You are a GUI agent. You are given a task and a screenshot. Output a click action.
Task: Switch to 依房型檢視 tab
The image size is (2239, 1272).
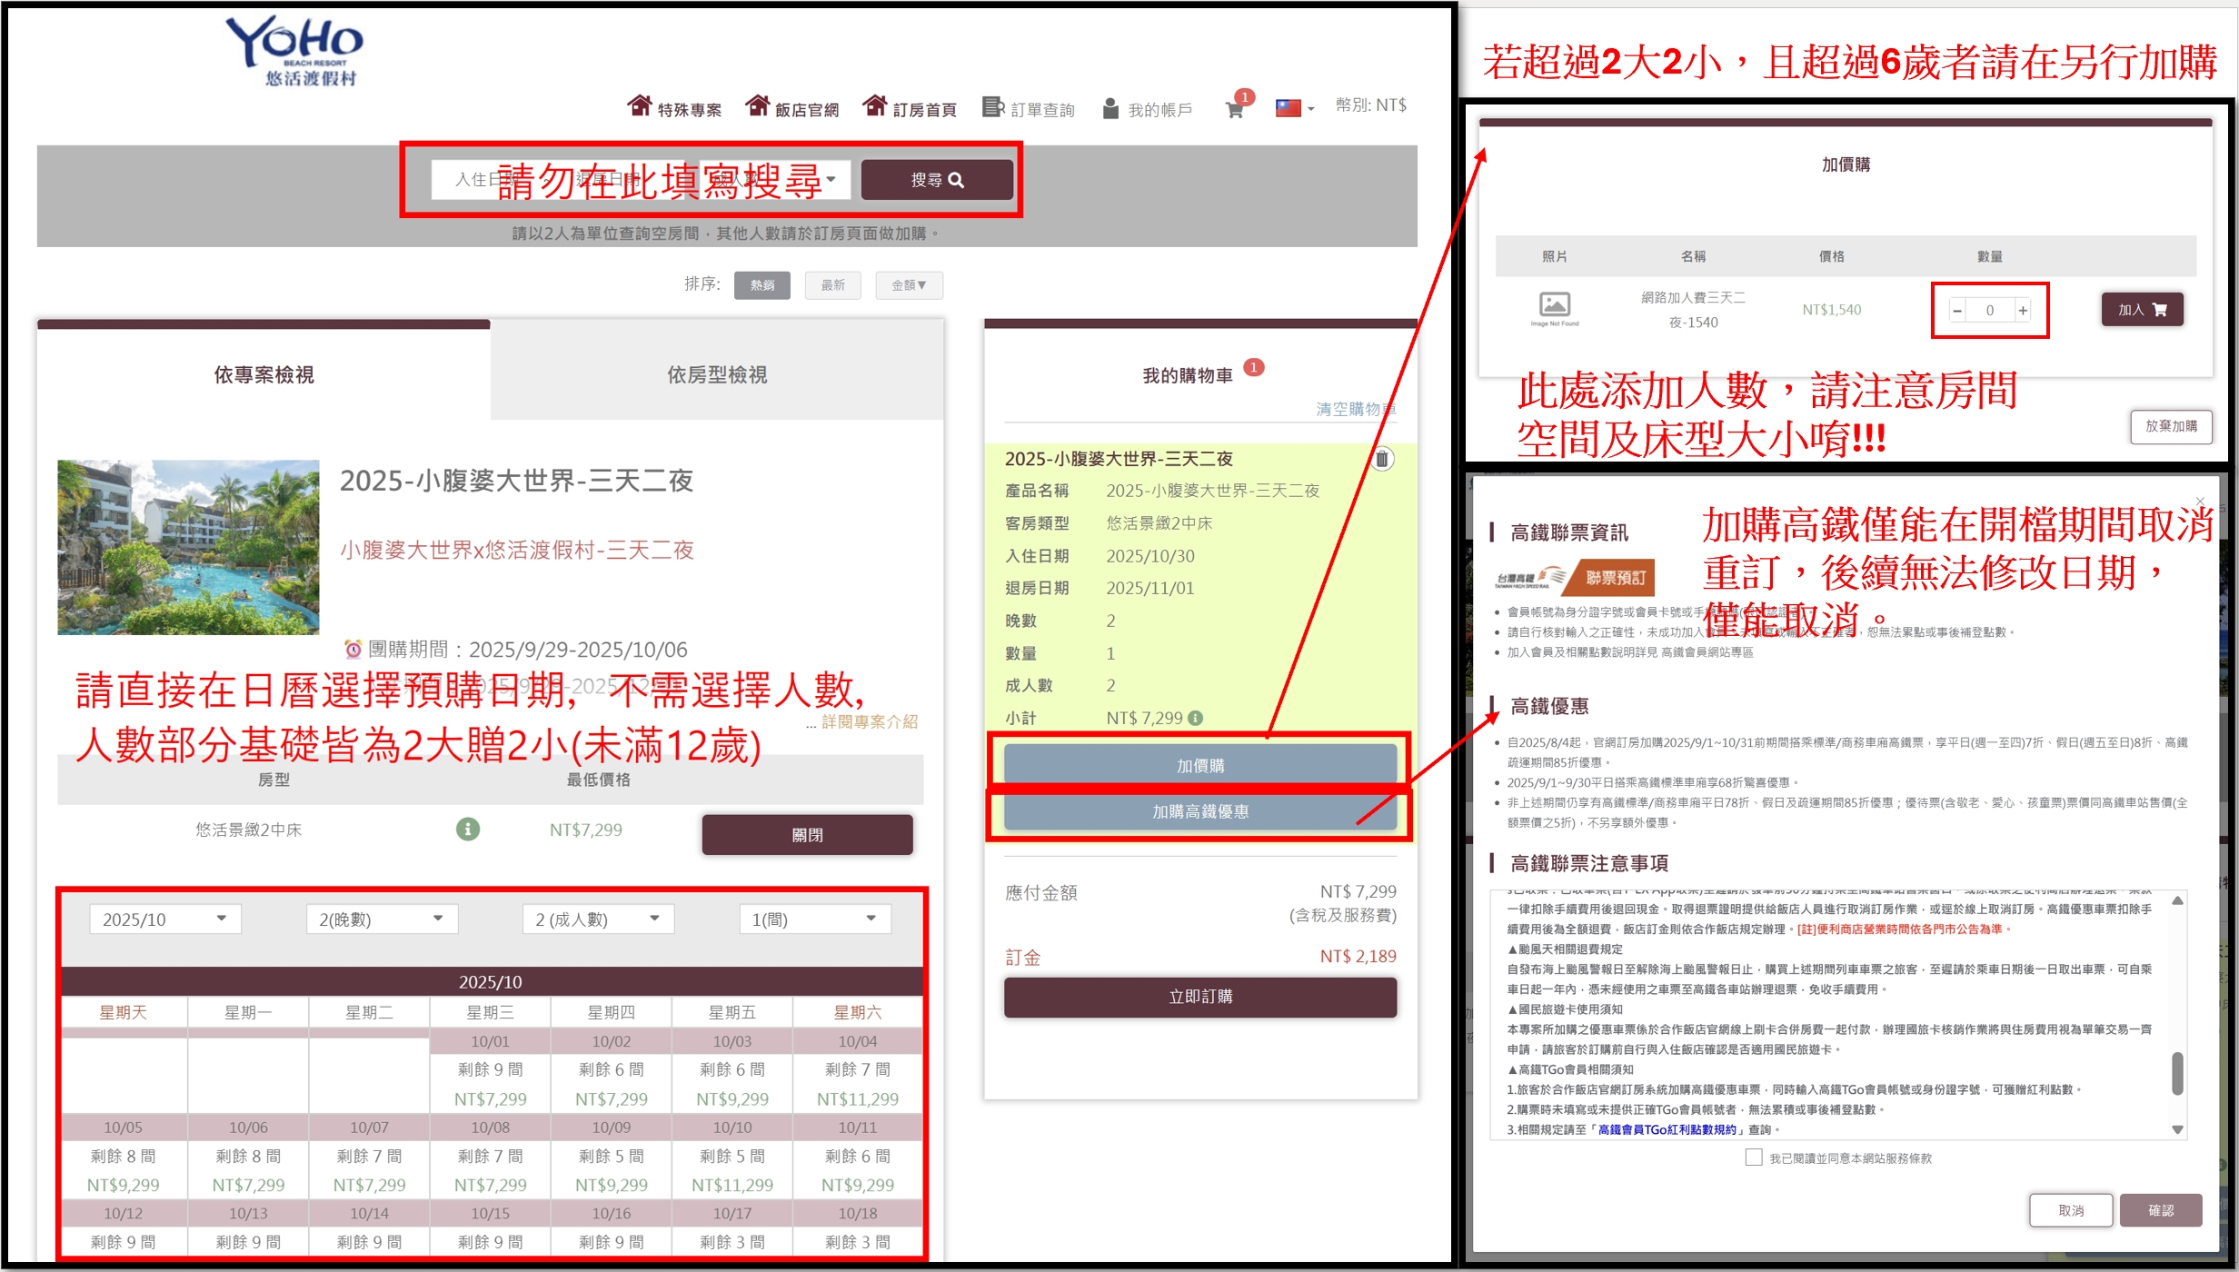(716, 374)
